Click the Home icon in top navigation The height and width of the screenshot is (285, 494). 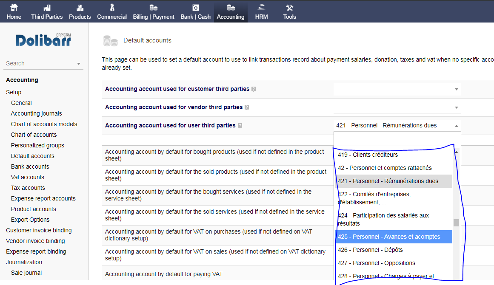coord(14,8)
